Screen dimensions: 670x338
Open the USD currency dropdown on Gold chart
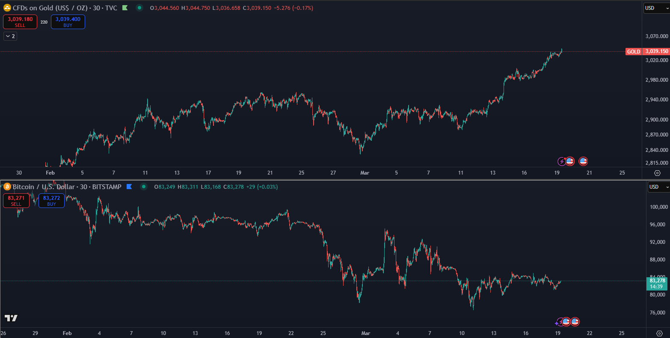pyautogui.click(x=656, y=8)
